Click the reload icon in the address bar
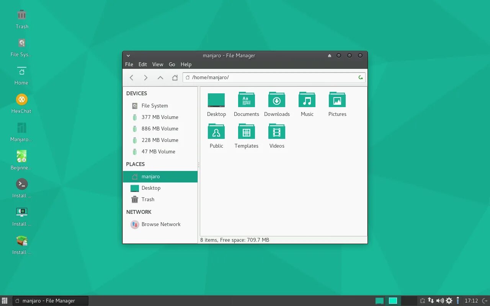The image size is (490, 306). coord(360,77)
